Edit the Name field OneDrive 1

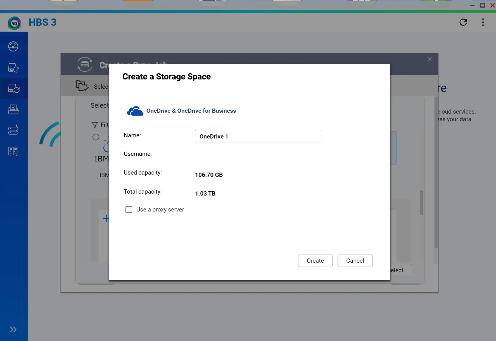point(258,136)
